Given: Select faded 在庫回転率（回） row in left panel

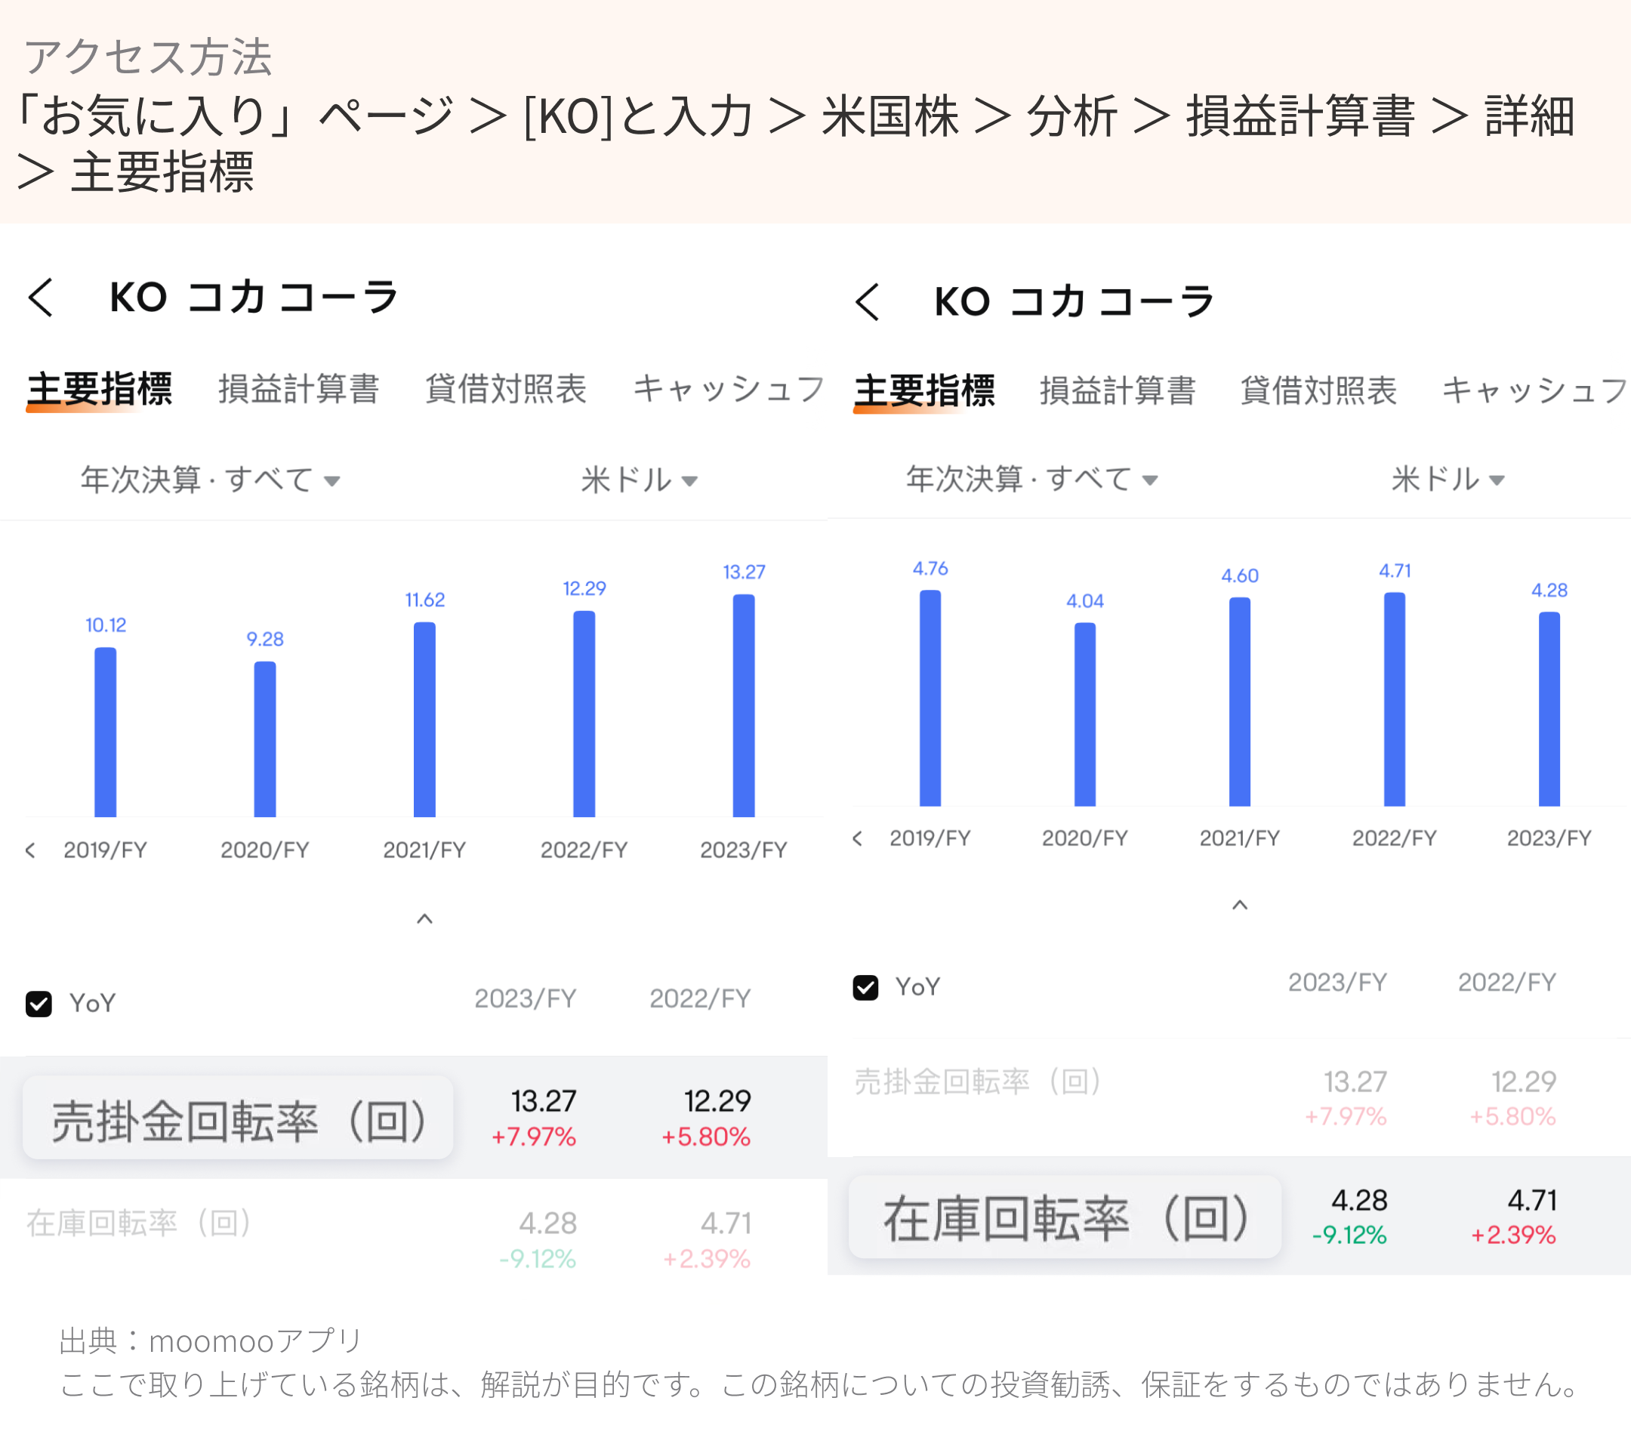Looking at the screenshot, I should 413,1238.
